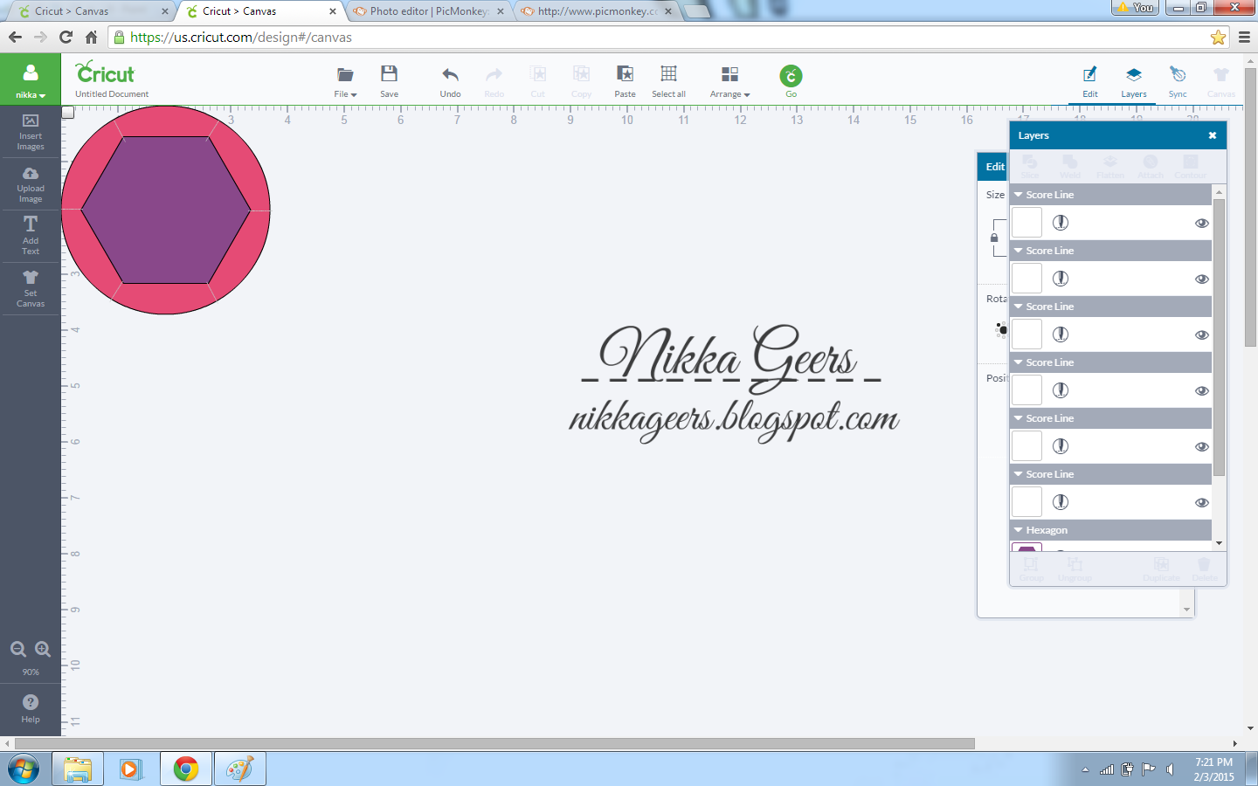
Task: Click the Cricut logo
Action: coord(105,72)
